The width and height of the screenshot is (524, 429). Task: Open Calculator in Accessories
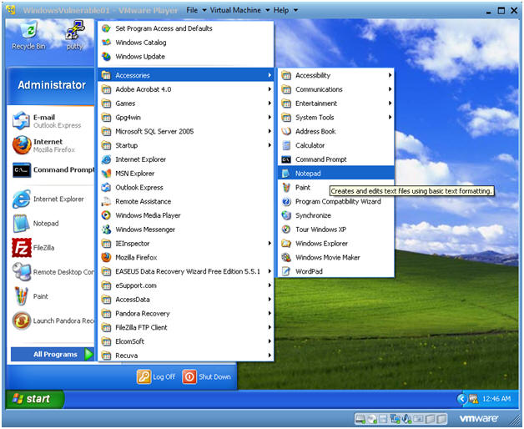point(336,145)
